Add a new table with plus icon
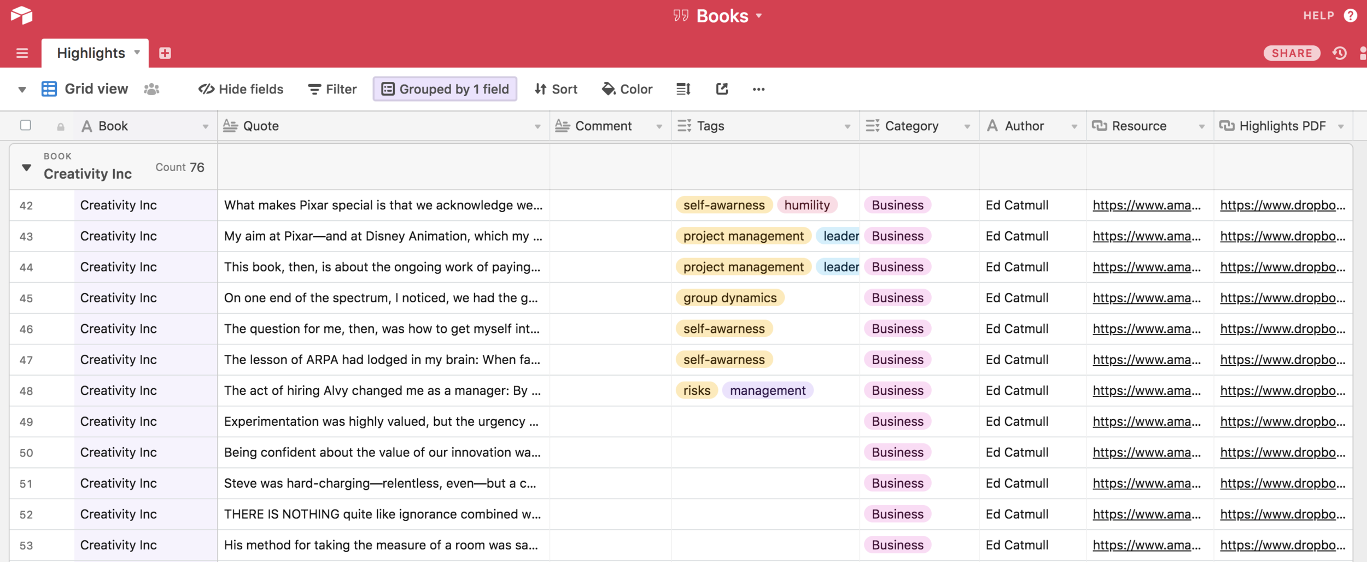The image size is (1367, 562). click(x=165, y=53)
